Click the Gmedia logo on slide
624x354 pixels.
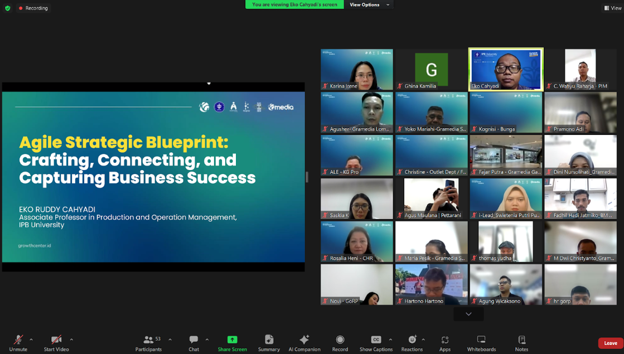pos(281,107)
